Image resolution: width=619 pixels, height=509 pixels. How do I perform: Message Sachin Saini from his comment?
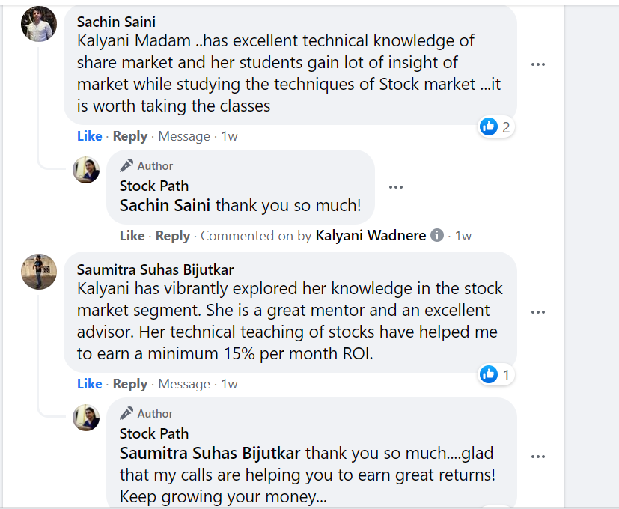click(x=184, y=136)
